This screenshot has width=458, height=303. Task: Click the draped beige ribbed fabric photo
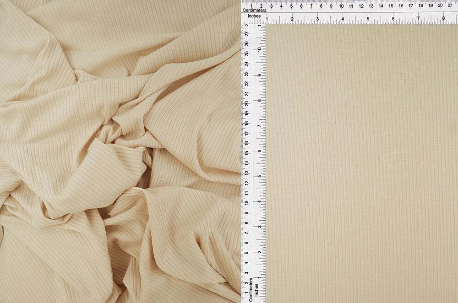(x=120, y=152)
